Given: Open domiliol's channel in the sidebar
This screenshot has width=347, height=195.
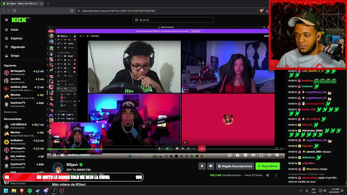Looking at the screenshot, I should pos(24,80).
